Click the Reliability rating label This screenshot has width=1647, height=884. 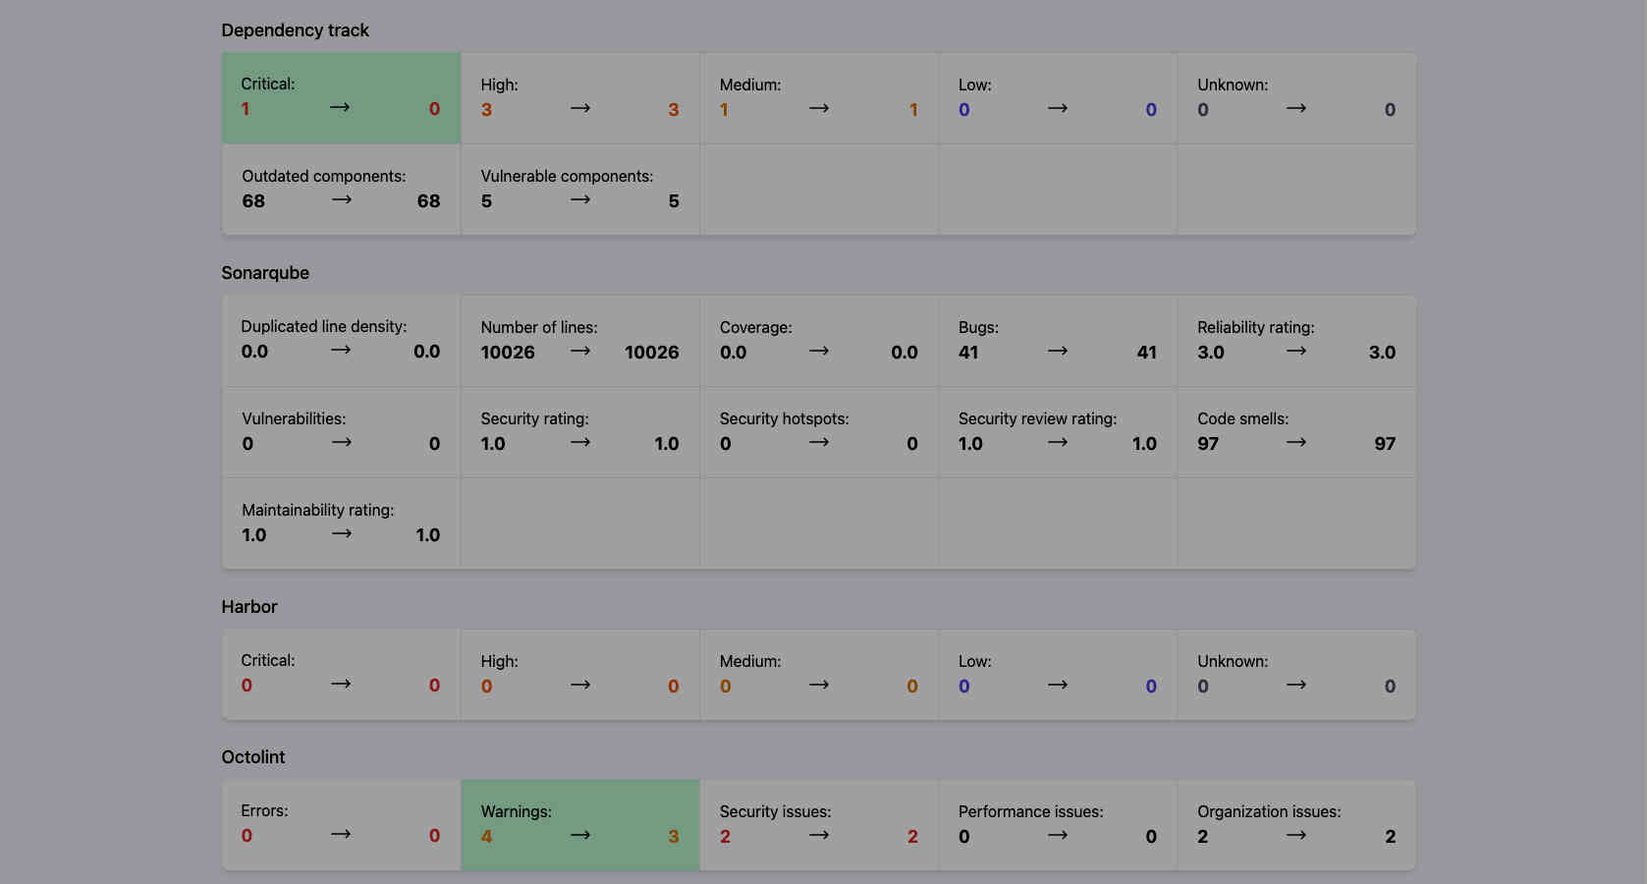(x=1255, y=327)
